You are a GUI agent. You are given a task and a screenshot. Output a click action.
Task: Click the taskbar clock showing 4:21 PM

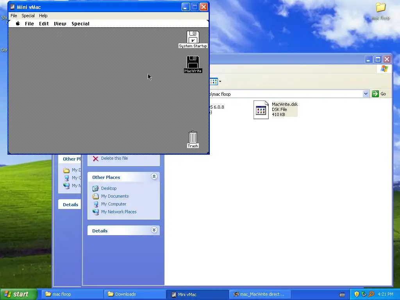tap(386, 294)
